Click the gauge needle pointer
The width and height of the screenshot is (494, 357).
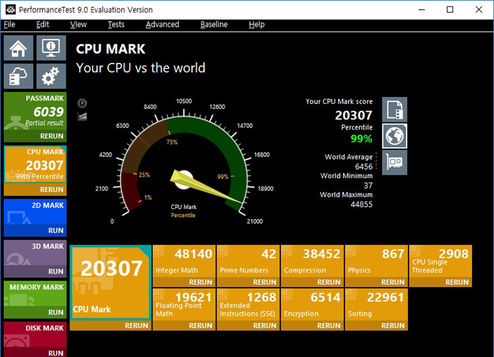pyautogui.click(x=205, y=187)
